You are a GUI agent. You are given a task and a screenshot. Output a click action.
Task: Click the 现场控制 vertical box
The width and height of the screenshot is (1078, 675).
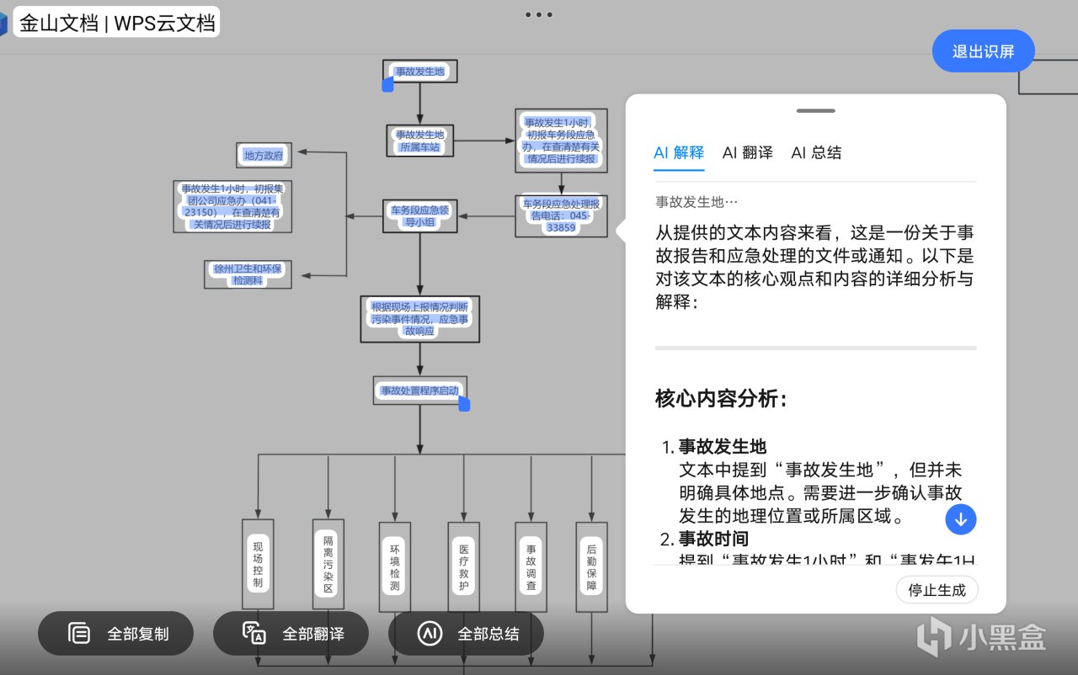tap(258, 565)
